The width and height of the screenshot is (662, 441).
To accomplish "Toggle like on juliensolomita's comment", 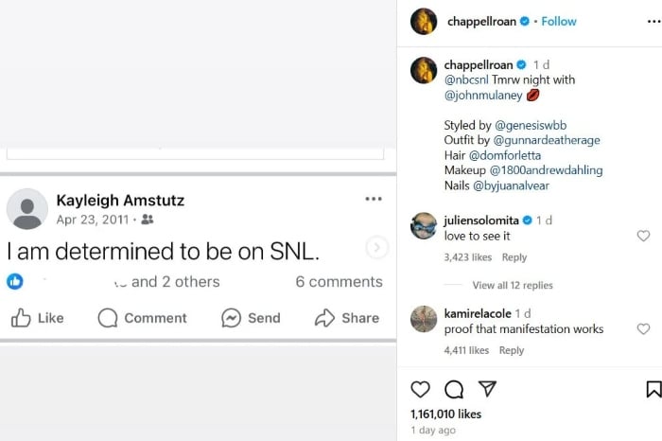I will (x=643, y=236).
